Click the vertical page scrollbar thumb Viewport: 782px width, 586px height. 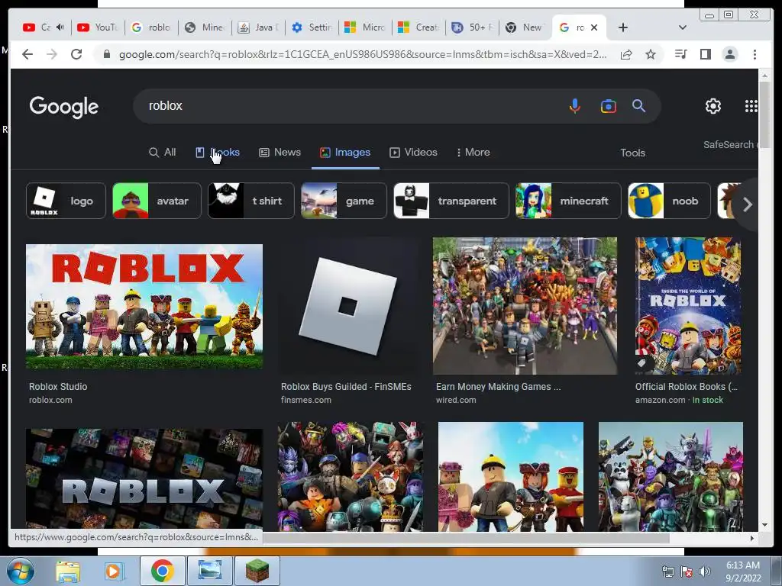(764, 114)
